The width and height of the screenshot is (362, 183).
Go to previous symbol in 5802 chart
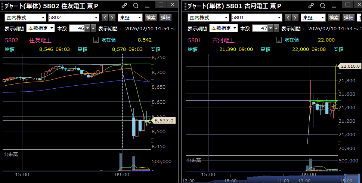point(105,18)
